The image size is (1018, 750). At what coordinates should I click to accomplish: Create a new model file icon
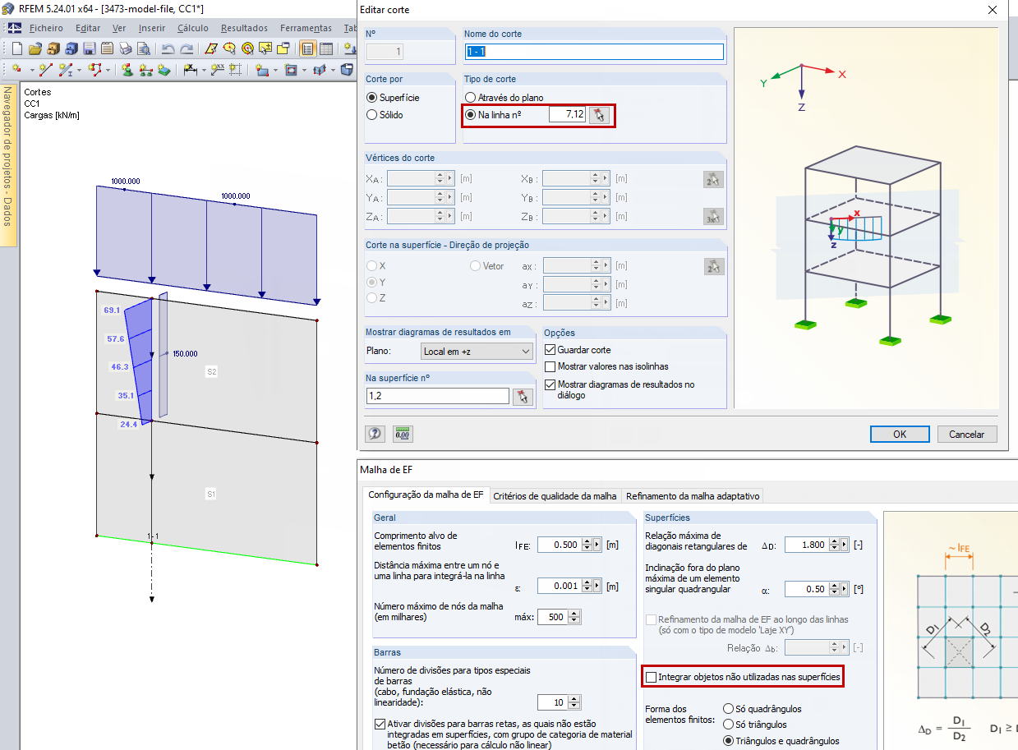pyautogui.click(x=17, y=48)
